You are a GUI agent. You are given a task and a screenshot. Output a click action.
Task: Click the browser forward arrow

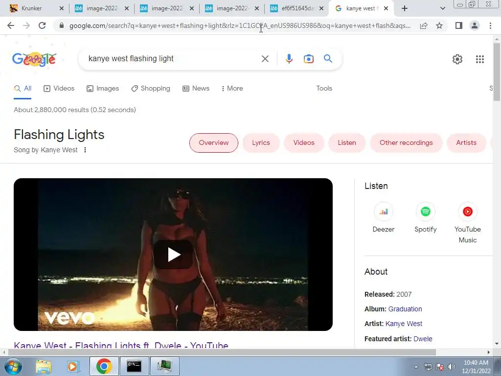[26, 25]
